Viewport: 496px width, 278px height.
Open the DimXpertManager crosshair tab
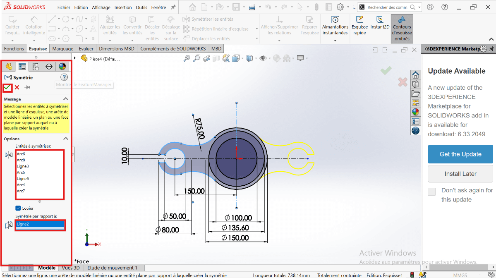click(x=49, y=67)
